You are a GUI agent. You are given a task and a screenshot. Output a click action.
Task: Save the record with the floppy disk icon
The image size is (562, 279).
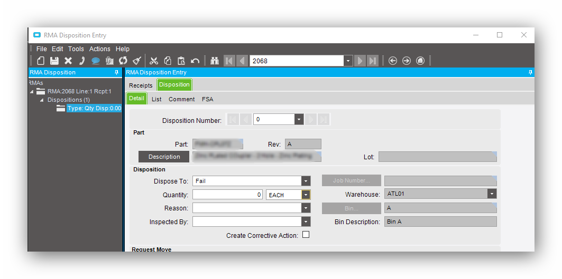pyautogui.click(x=54, y=61)
